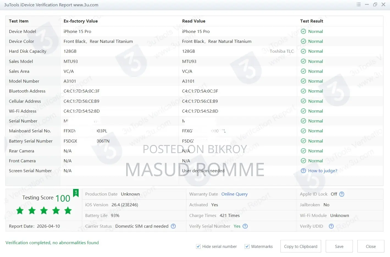Click the Cellular Address check icon

tap(303, 101)
